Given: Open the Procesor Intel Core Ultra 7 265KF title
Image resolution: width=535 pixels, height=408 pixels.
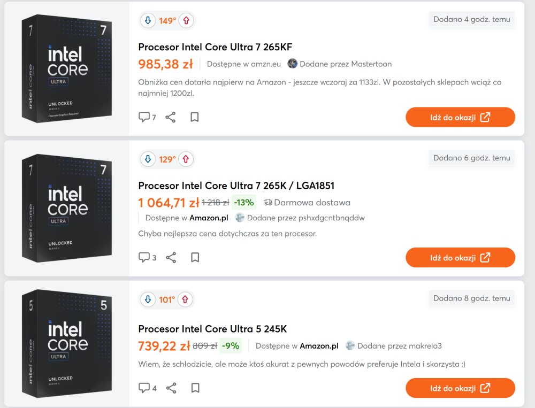Looking at the screenshot, I should 215,47.
